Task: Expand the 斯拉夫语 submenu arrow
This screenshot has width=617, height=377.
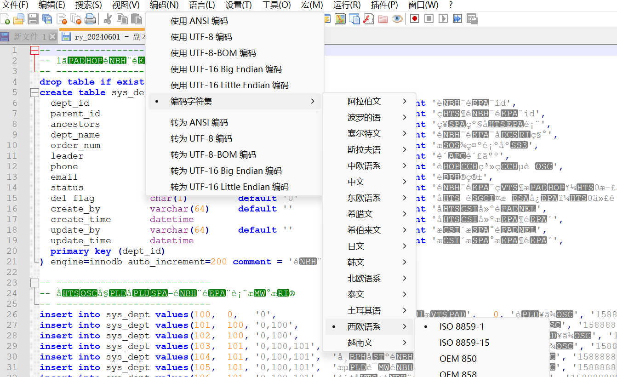Action: (405, 150)
